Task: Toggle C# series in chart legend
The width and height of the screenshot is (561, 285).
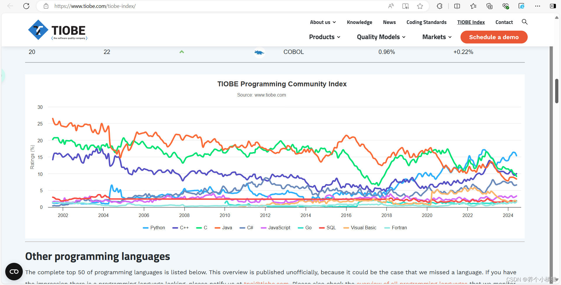Action: coord(246,228)
